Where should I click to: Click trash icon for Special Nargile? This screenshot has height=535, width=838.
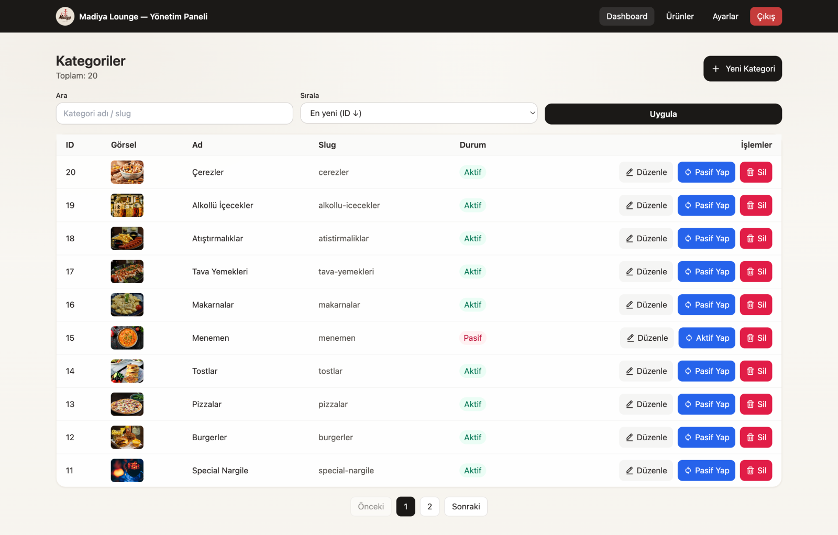(x=750, y=471)
